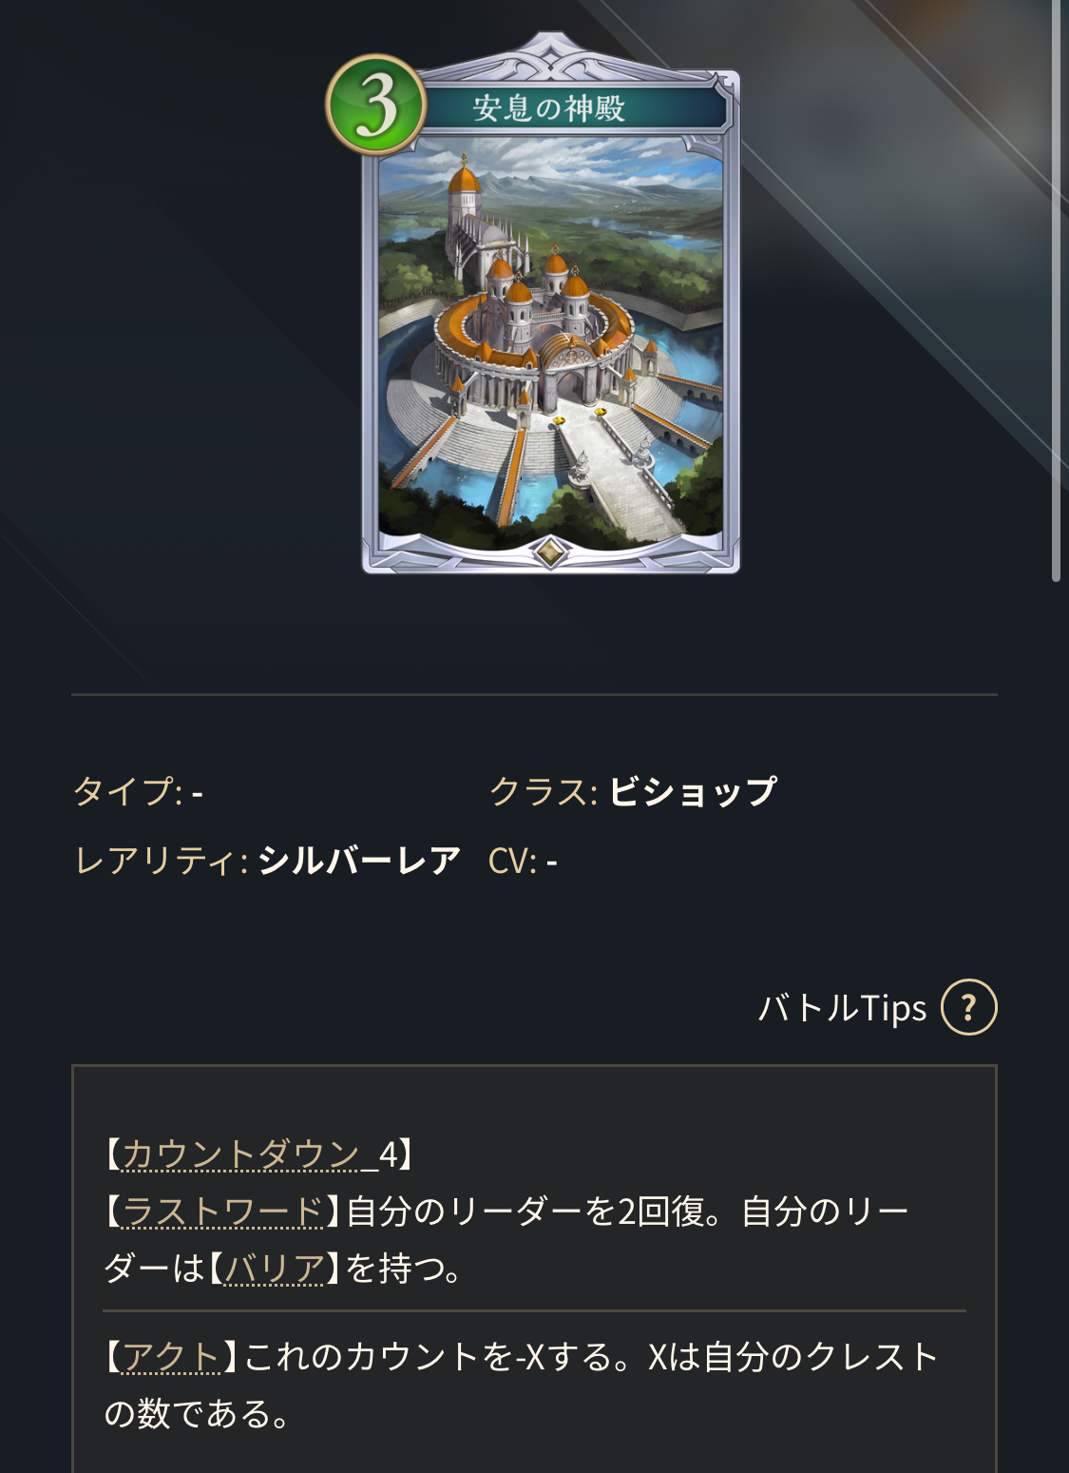Click the 安息の神殿 card name banner
Viewport: 1069px width, 1473px height.
tap(549, 108)
